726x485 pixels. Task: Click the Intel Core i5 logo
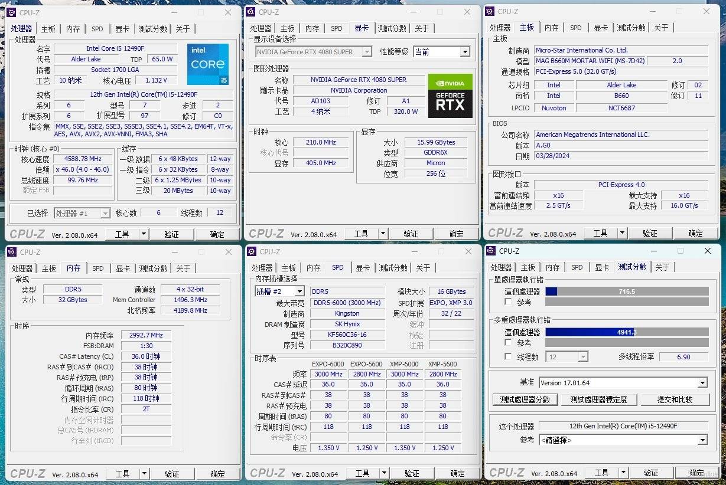(x=207, y=64)
